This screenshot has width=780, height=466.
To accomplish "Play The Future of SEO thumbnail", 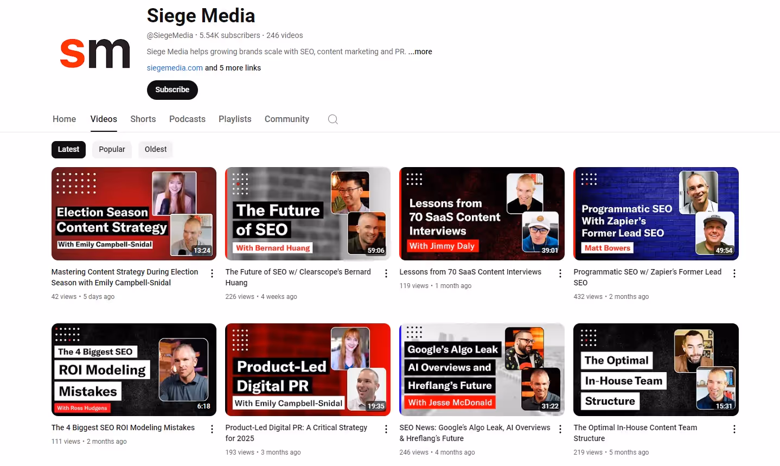I will tap(308, 214).
